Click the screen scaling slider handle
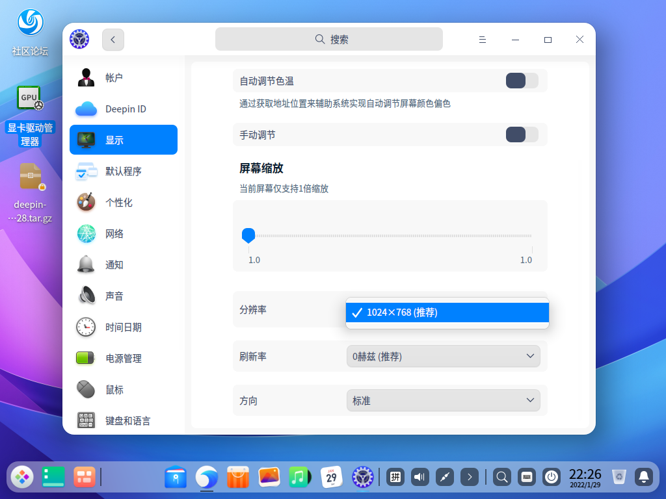The width and height of the screenshot is (666, 499). (x=248, y=235)
